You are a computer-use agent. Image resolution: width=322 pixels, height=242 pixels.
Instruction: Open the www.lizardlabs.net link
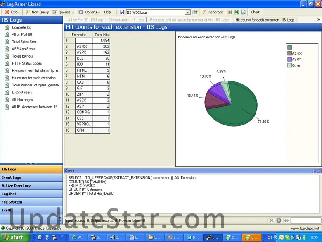305,228
